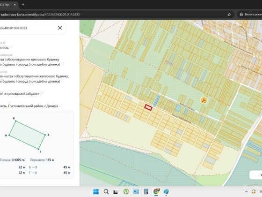Click the parcel shape diagram preview
Screen dimensions: 262x197
pyautogui.click(x=27, y=135)
